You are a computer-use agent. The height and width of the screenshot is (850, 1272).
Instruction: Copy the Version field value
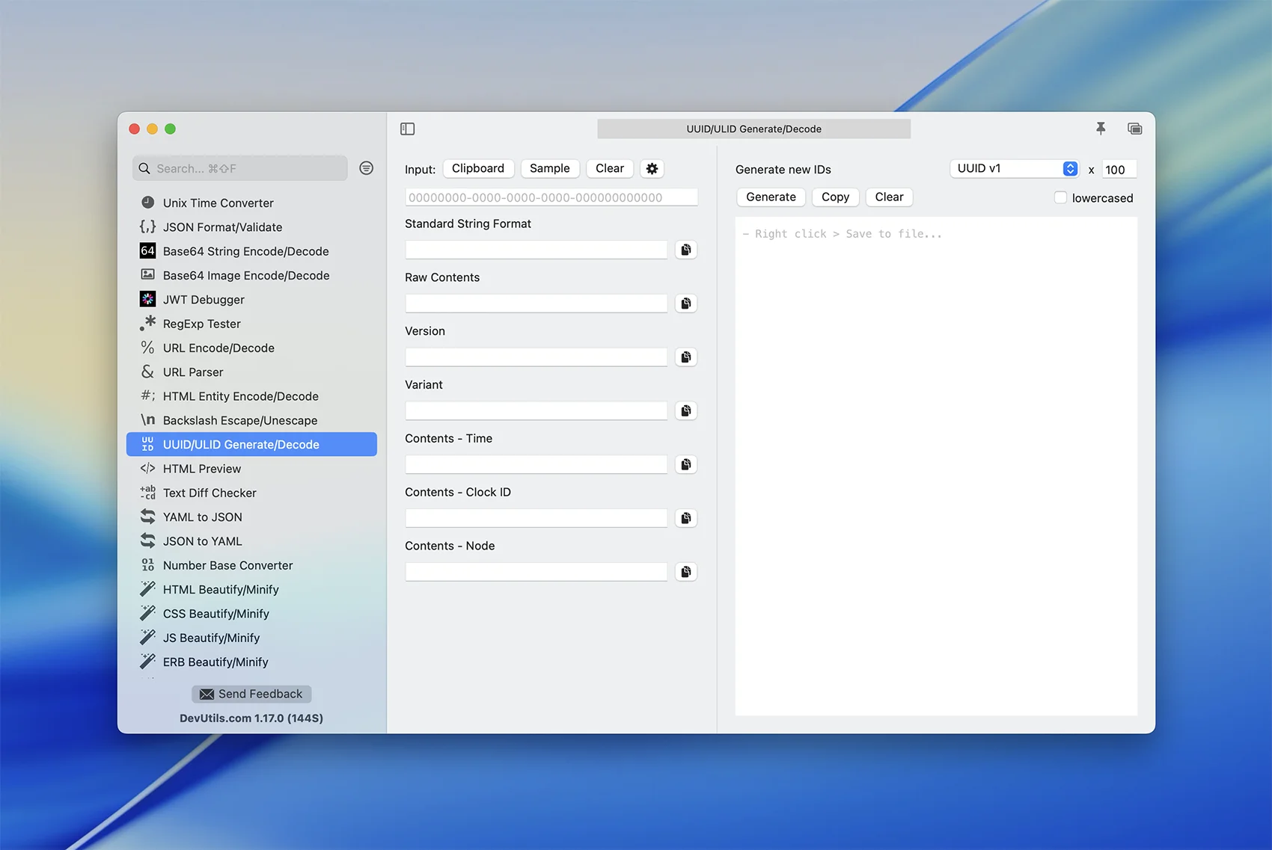pos(685,357)
